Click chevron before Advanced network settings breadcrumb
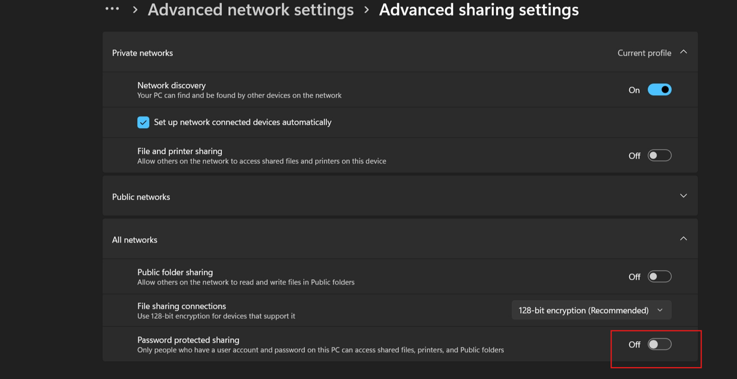The width and height of the screenshot is (737, 379). 136,10
